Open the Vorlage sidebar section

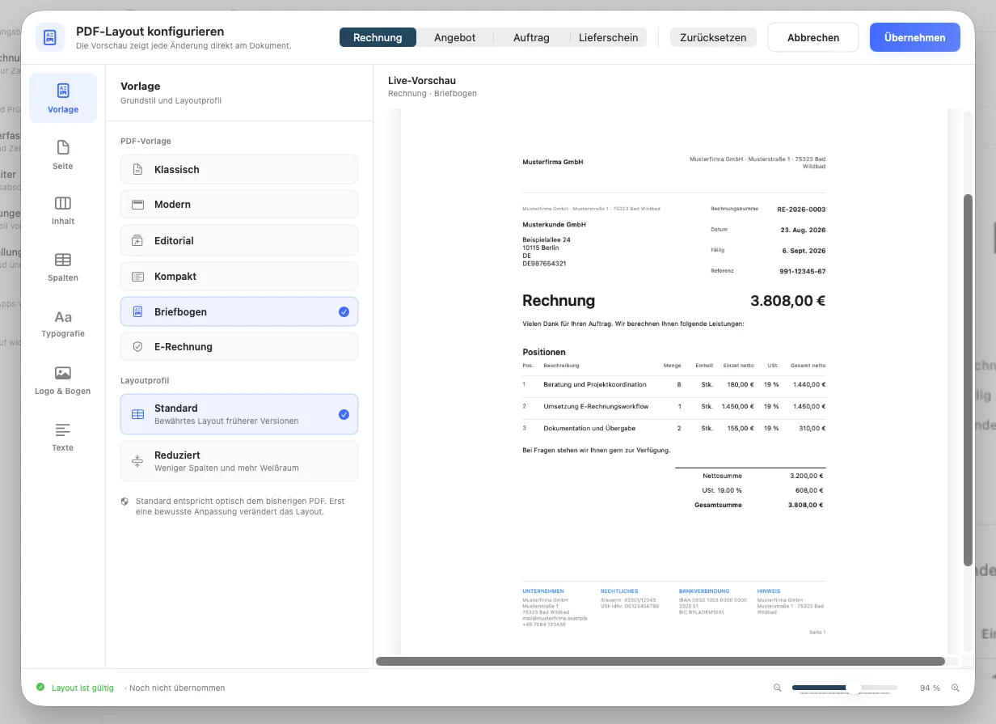63,98
